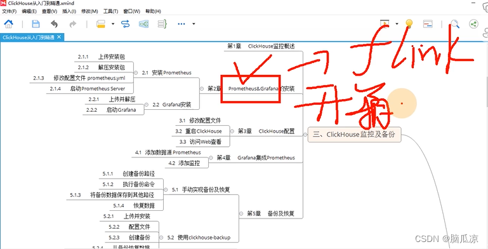Select the 第5章 备份及恢复 node
Image resolution: width=488 pixels, height=249 pixels.
pyautogui.click(x=270, y=214)
